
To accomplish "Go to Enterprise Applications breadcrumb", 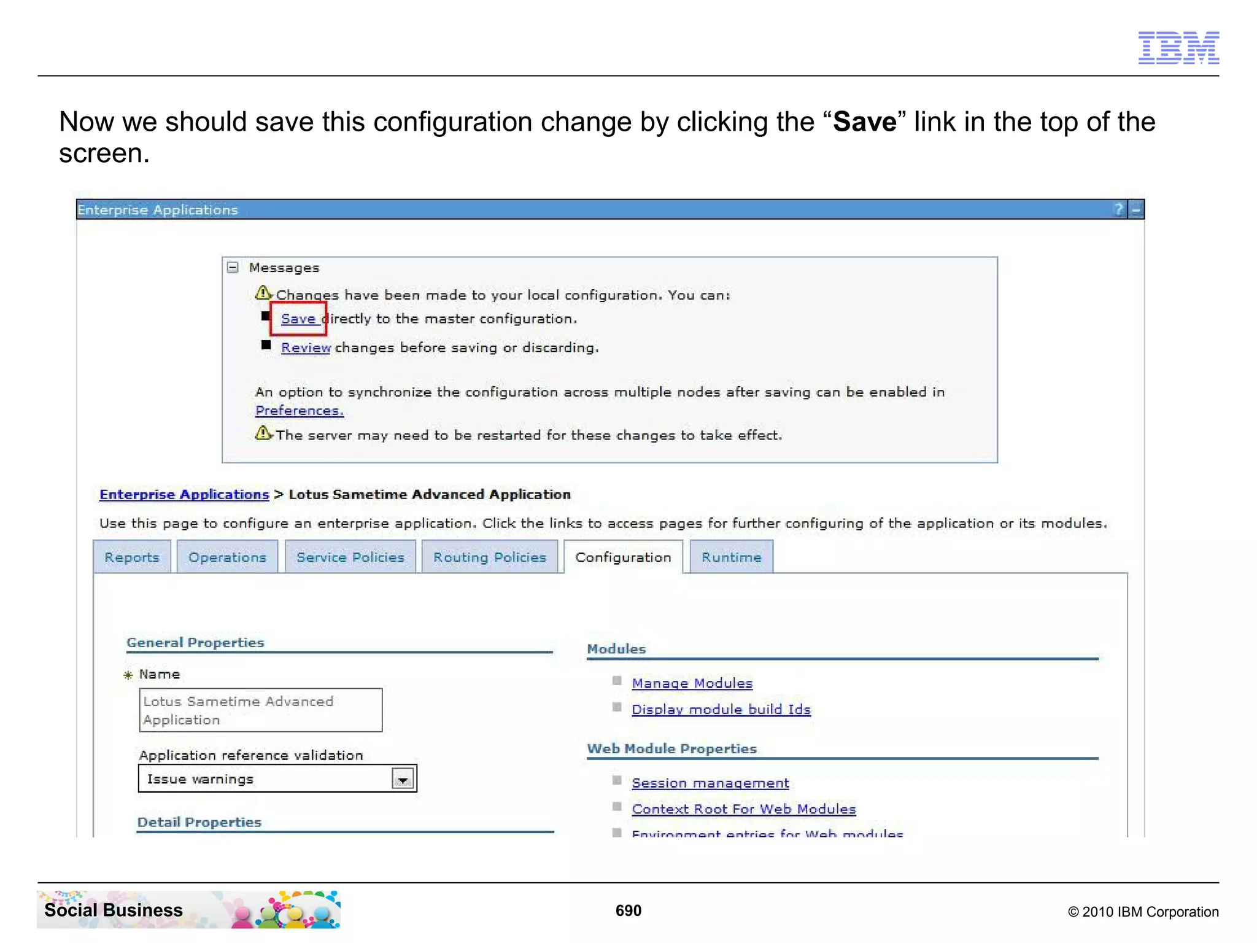I will (184, 494).
